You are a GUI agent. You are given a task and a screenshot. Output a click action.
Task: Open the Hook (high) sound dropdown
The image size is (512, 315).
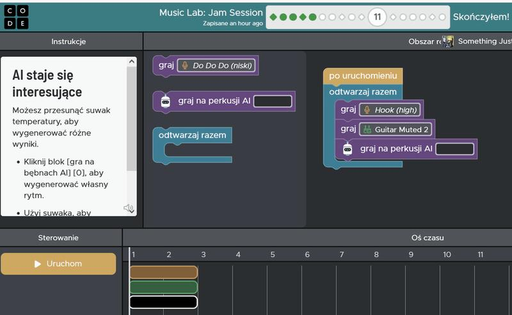[x=390, y=110]
